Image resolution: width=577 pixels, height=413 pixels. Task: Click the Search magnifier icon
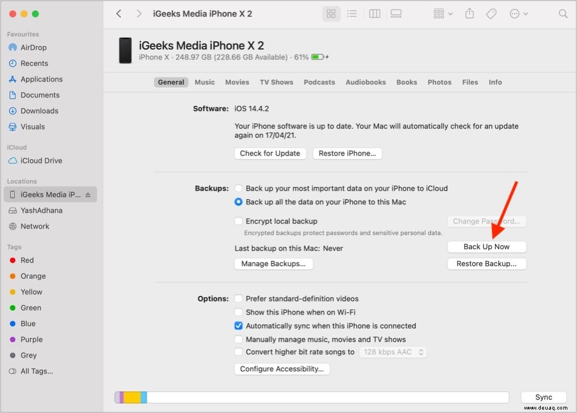563,14
